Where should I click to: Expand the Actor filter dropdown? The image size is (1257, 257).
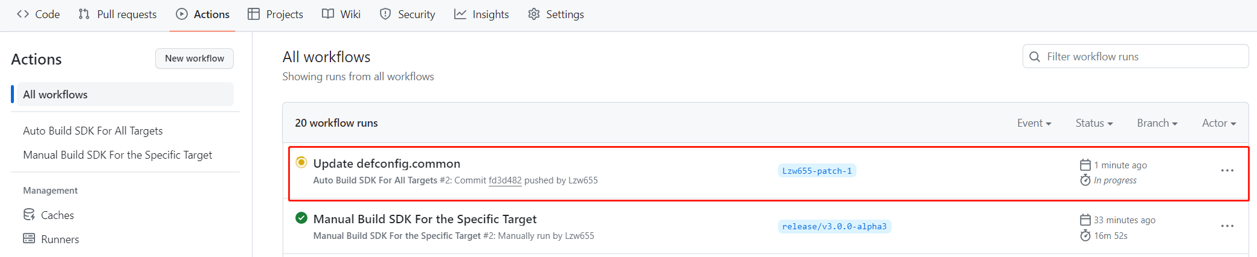1218,123
